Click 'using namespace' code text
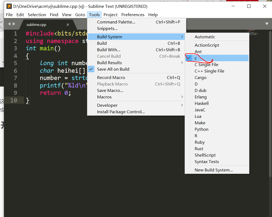272x217 pixels. [x=52, y=41]
